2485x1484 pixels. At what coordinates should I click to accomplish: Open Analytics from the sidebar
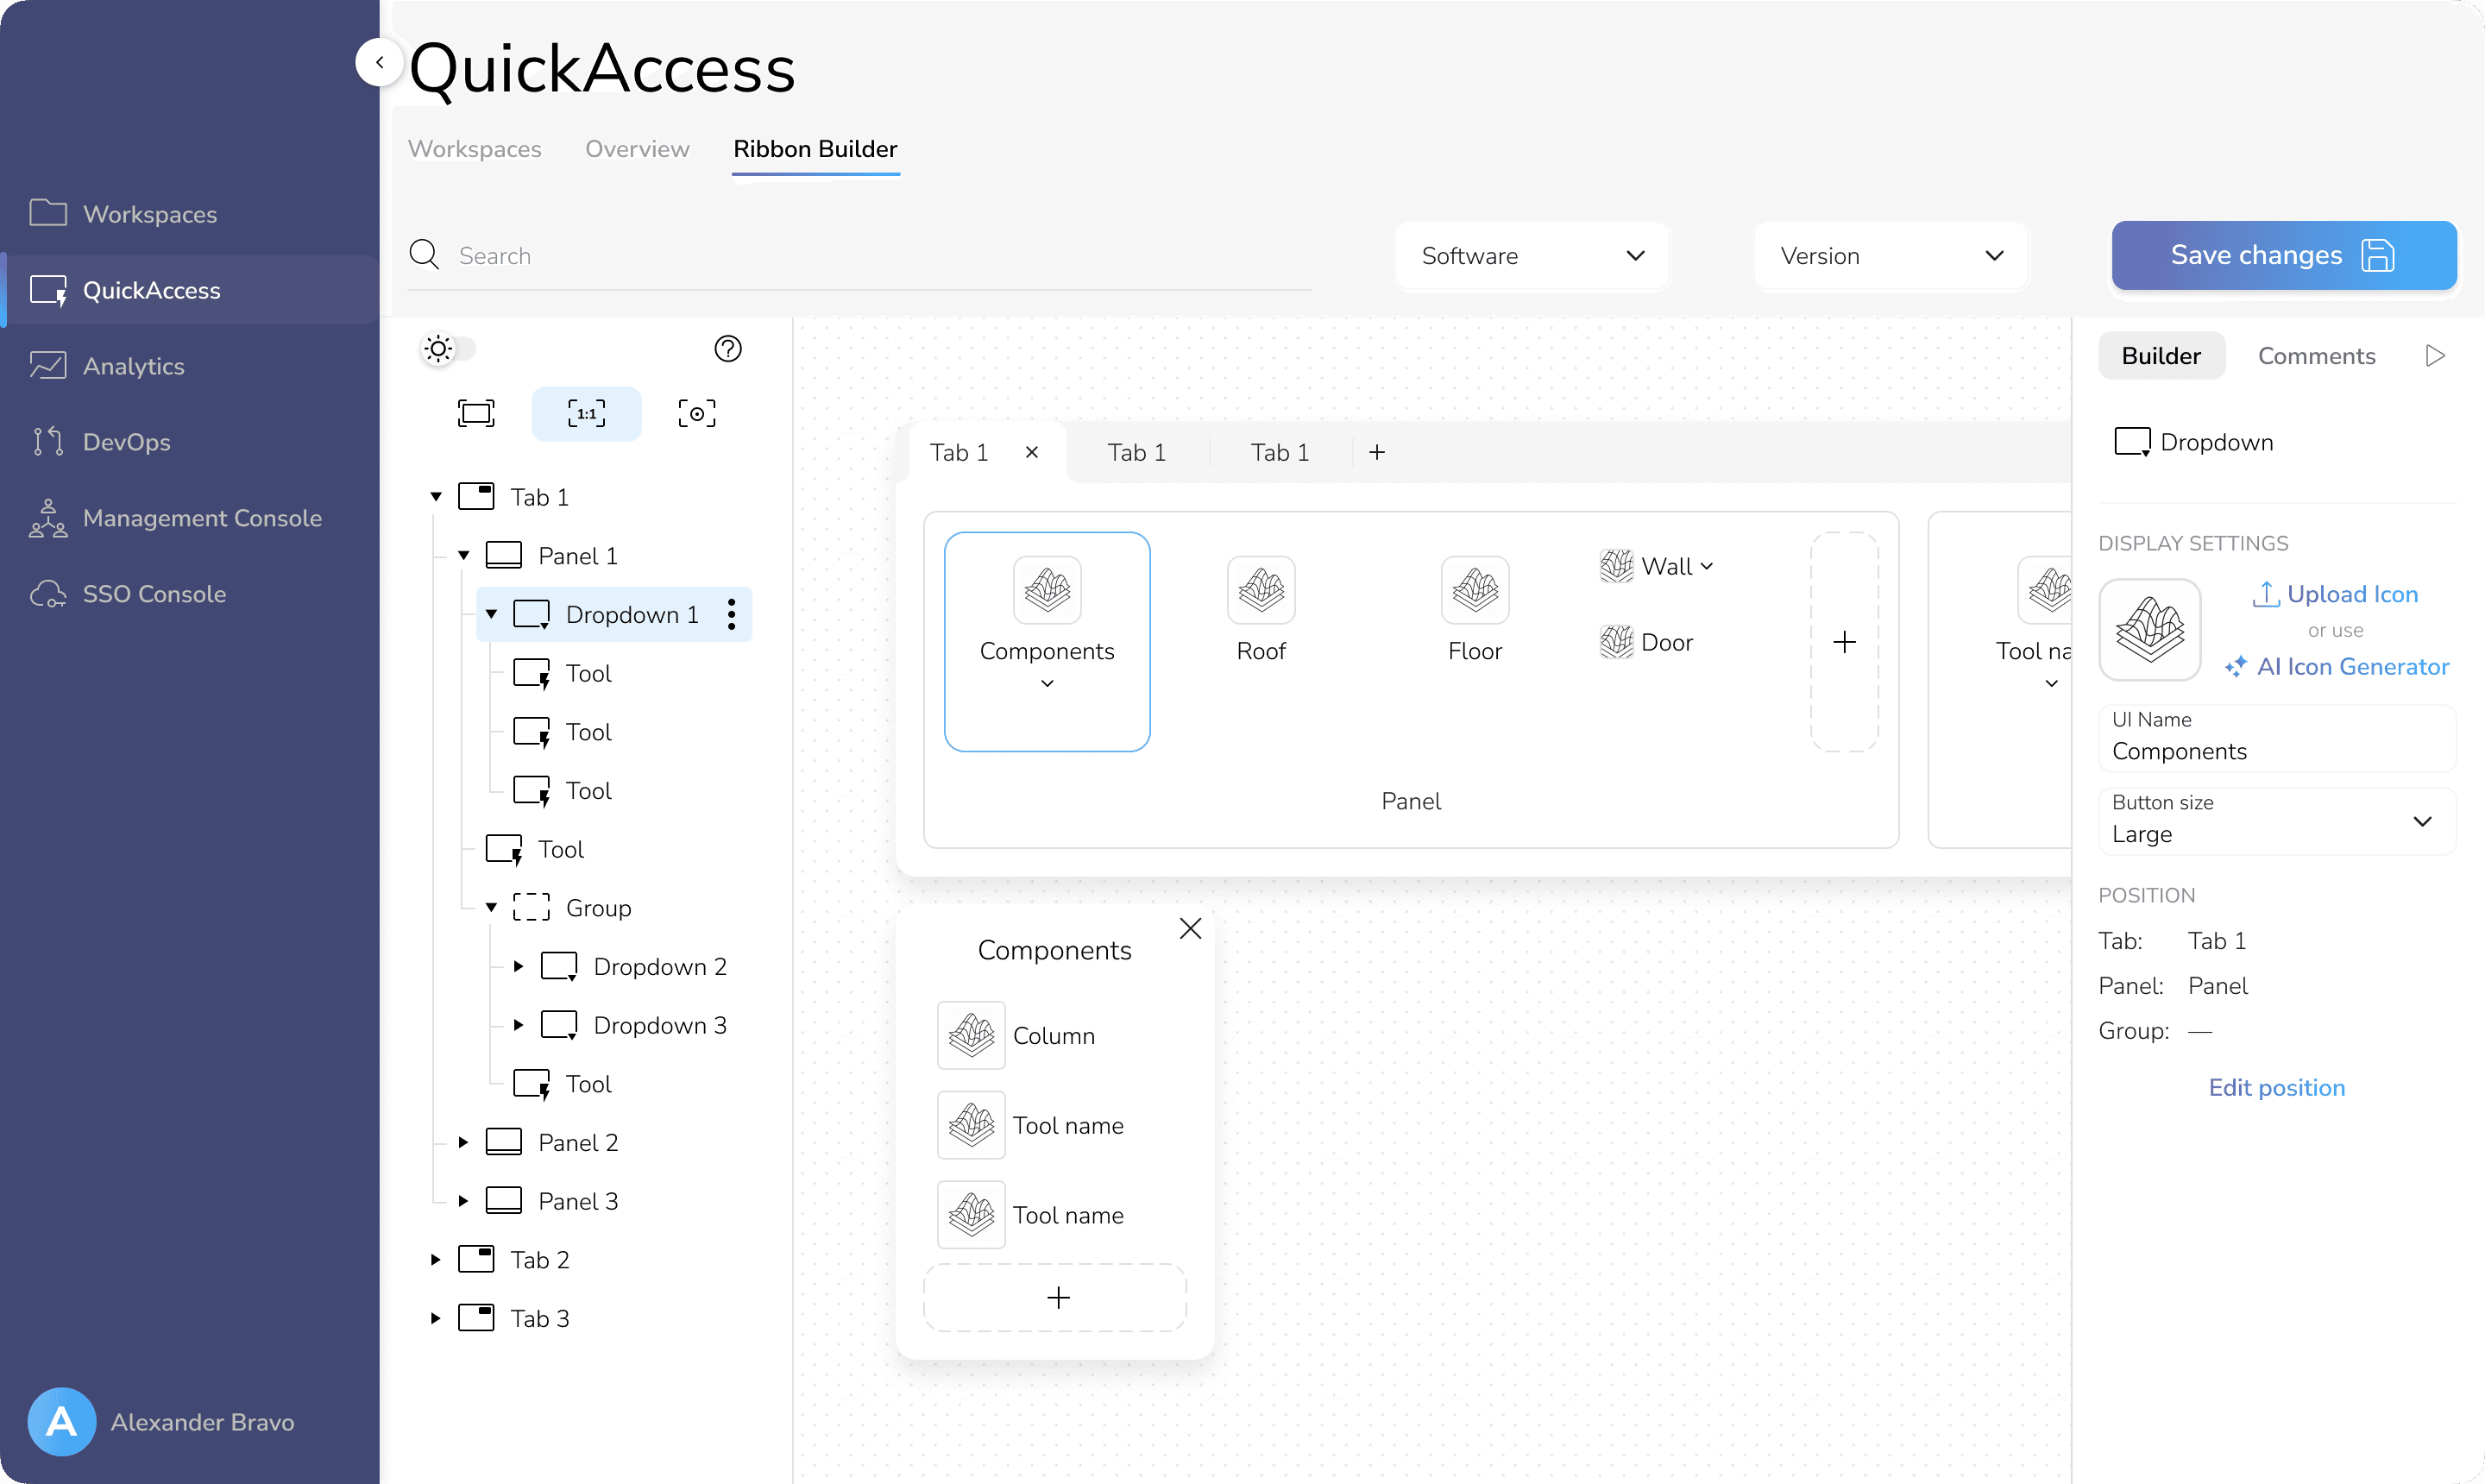pos(133,366)
